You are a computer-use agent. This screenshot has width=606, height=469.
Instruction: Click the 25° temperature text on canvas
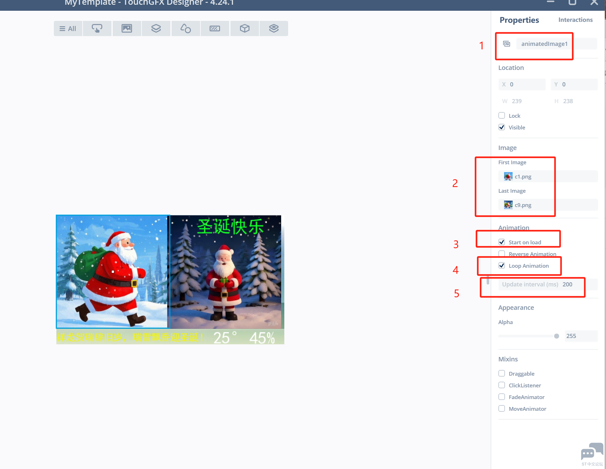coord(225,338)
